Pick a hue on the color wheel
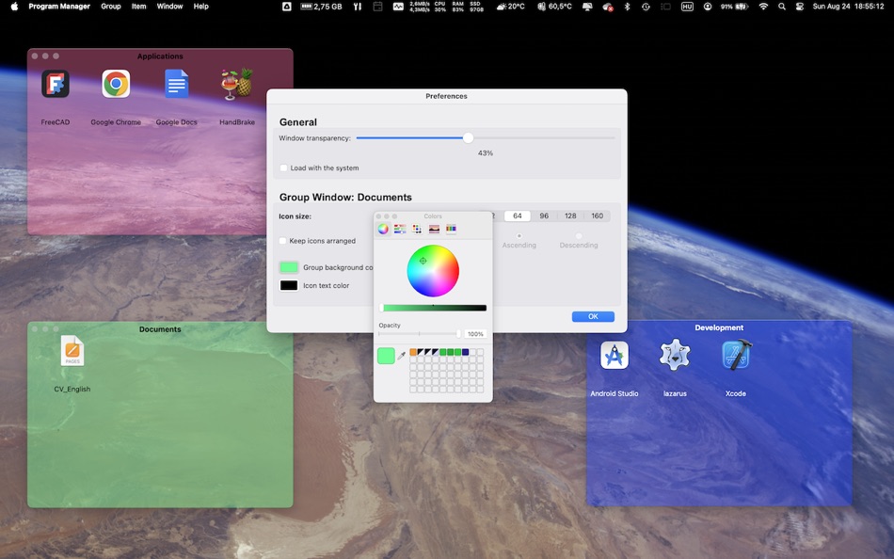The image size is (894, 559). tap(433, 271)
